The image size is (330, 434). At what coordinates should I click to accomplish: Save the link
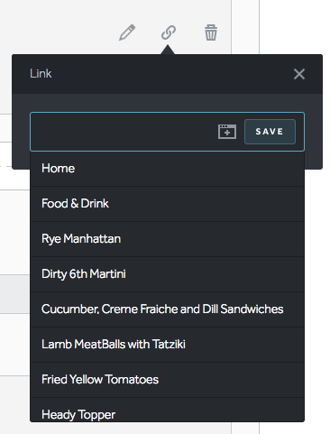click(x=270, y=132)
